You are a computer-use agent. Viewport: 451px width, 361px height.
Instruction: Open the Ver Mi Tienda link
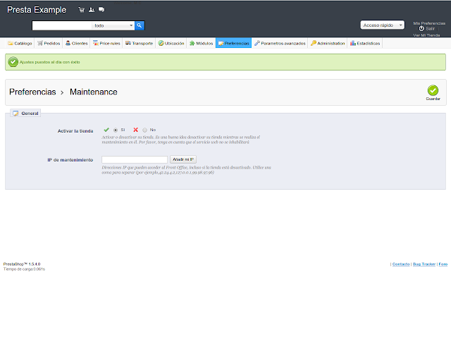(426, 35)
